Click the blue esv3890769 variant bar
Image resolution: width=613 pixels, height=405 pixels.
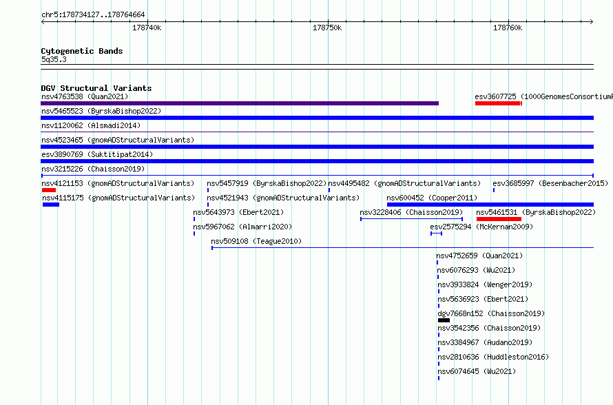pyautogui.click(x=317, y=161)
